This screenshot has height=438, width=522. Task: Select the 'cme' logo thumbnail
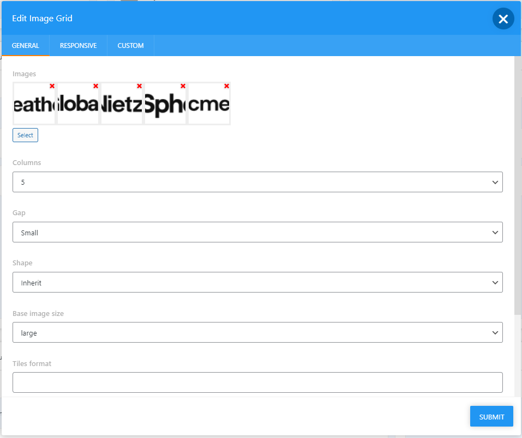click(x=209, y=104)
